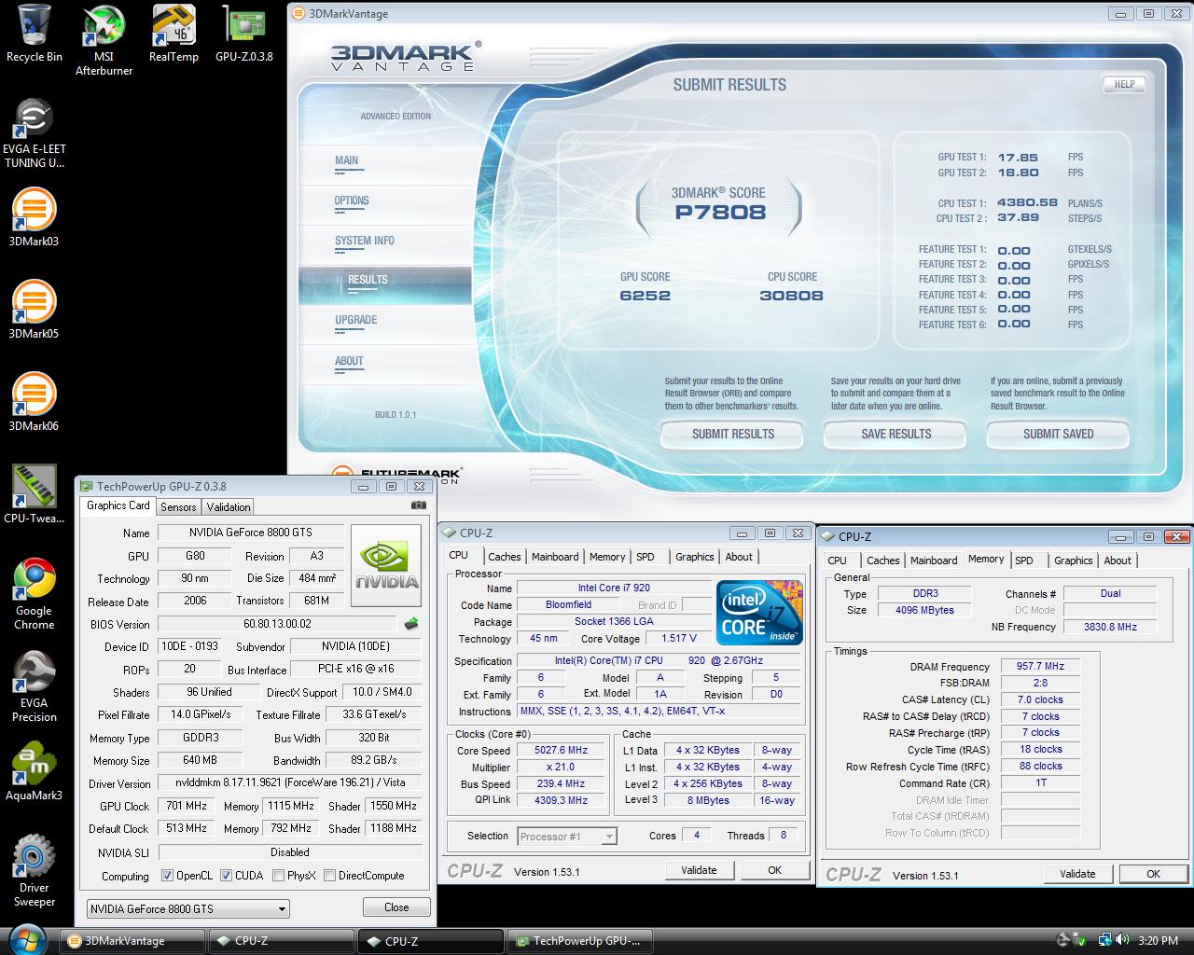Open Google Chrome from desktop
The height and width of the screenshot is (955, 1194).
[x=34, y=594]
